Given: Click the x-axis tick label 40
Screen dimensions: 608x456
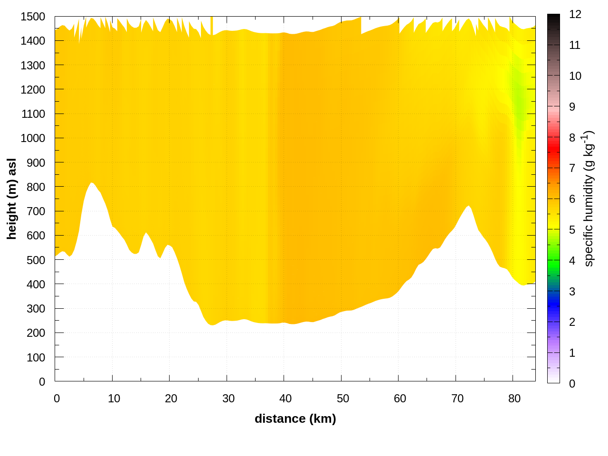Looking at the screenshot, I should tap(285, 399).
